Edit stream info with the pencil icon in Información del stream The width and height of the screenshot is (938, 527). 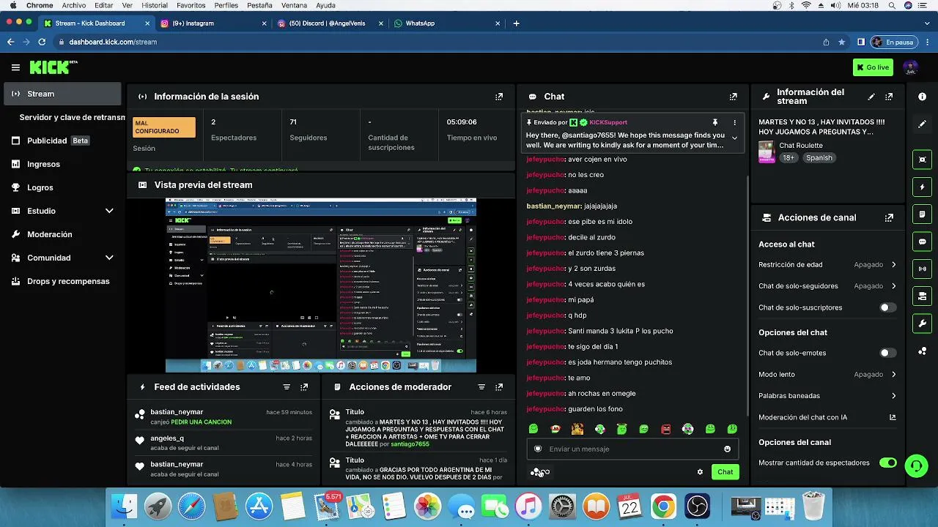click(x=871, y=97)
